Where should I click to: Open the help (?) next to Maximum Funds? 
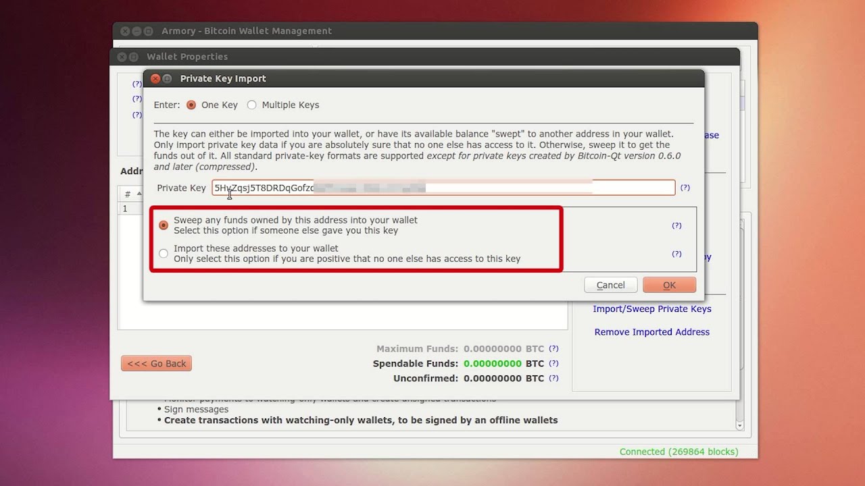[553, 349]
